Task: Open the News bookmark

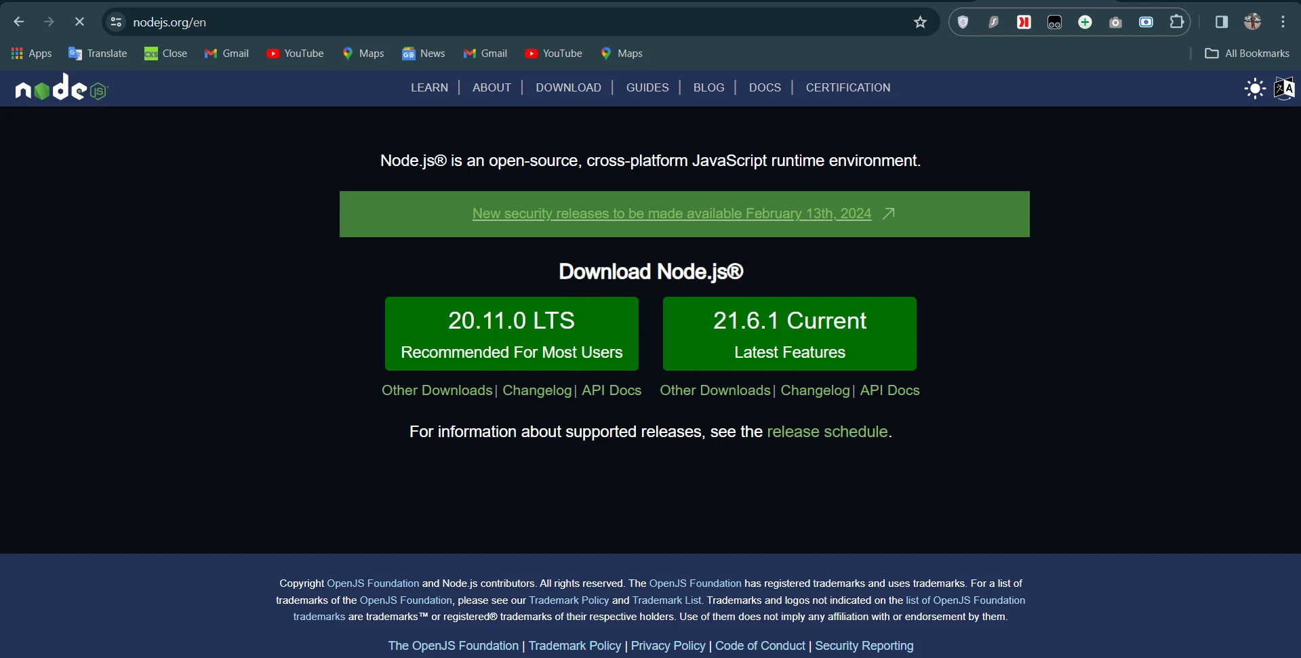Action: 423,54
